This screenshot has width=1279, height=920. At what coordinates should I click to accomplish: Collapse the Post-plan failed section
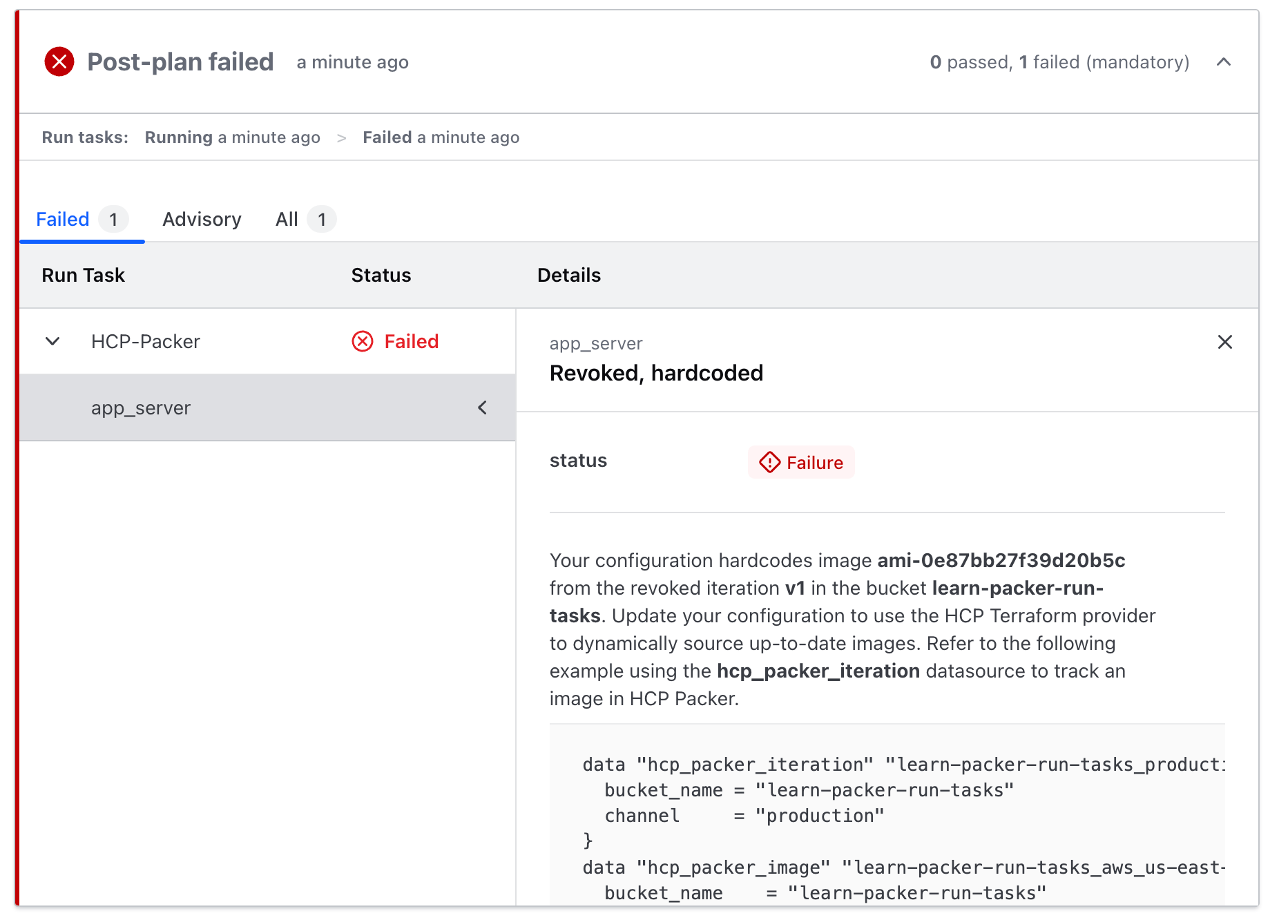click(x=1223, y=62)
